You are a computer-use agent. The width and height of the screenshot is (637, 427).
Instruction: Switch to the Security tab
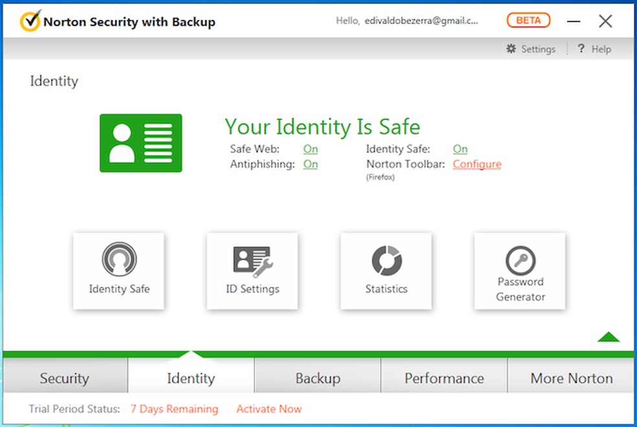click(65, 378)
